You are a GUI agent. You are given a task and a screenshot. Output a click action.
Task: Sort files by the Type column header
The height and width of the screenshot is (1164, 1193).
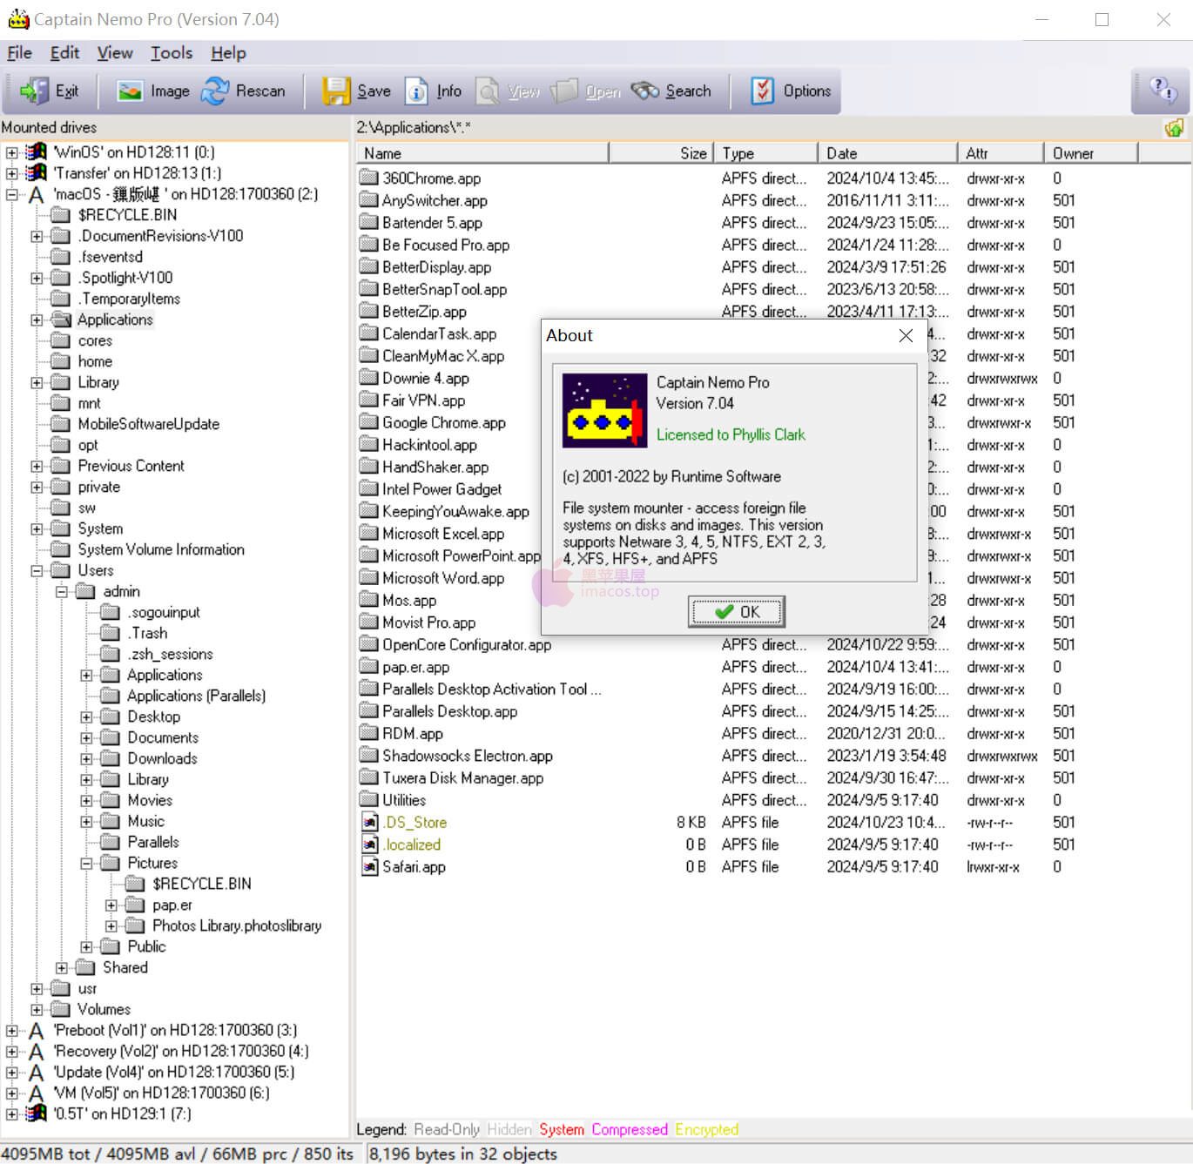pos(765,153)
